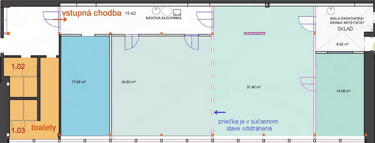Viewport: 375px width, 143px height.
Task: Select the large round table symbol in the kitchenette
Action: [166, 11]
